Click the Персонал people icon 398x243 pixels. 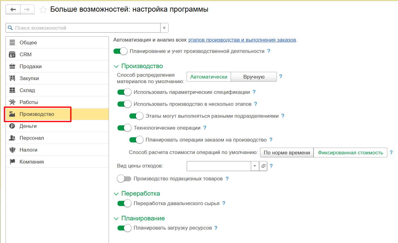coord(12,138)
